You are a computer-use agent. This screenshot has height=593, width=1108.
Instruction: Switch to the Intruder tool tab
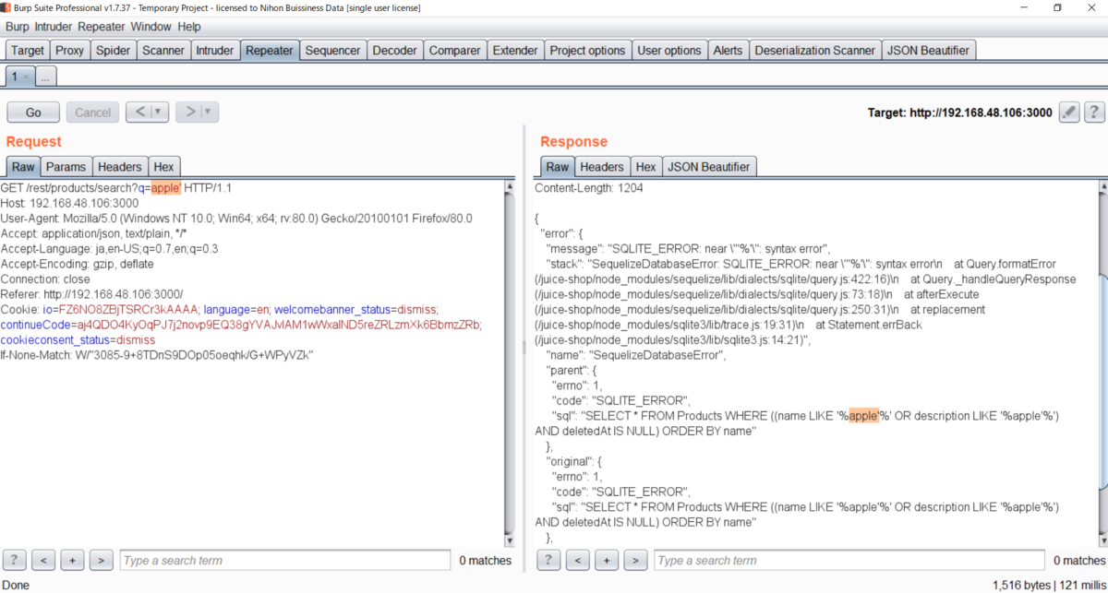(x=215, y=51)
